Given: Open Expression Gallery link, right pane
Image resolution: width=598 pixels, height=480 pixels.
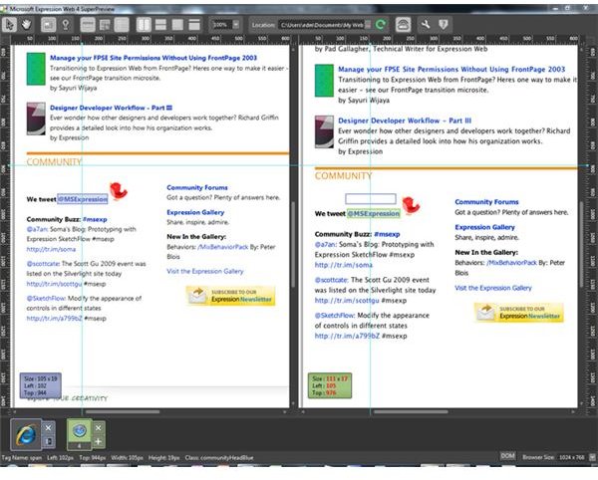Looking at the screenshot, I should (x=484, y=227).
